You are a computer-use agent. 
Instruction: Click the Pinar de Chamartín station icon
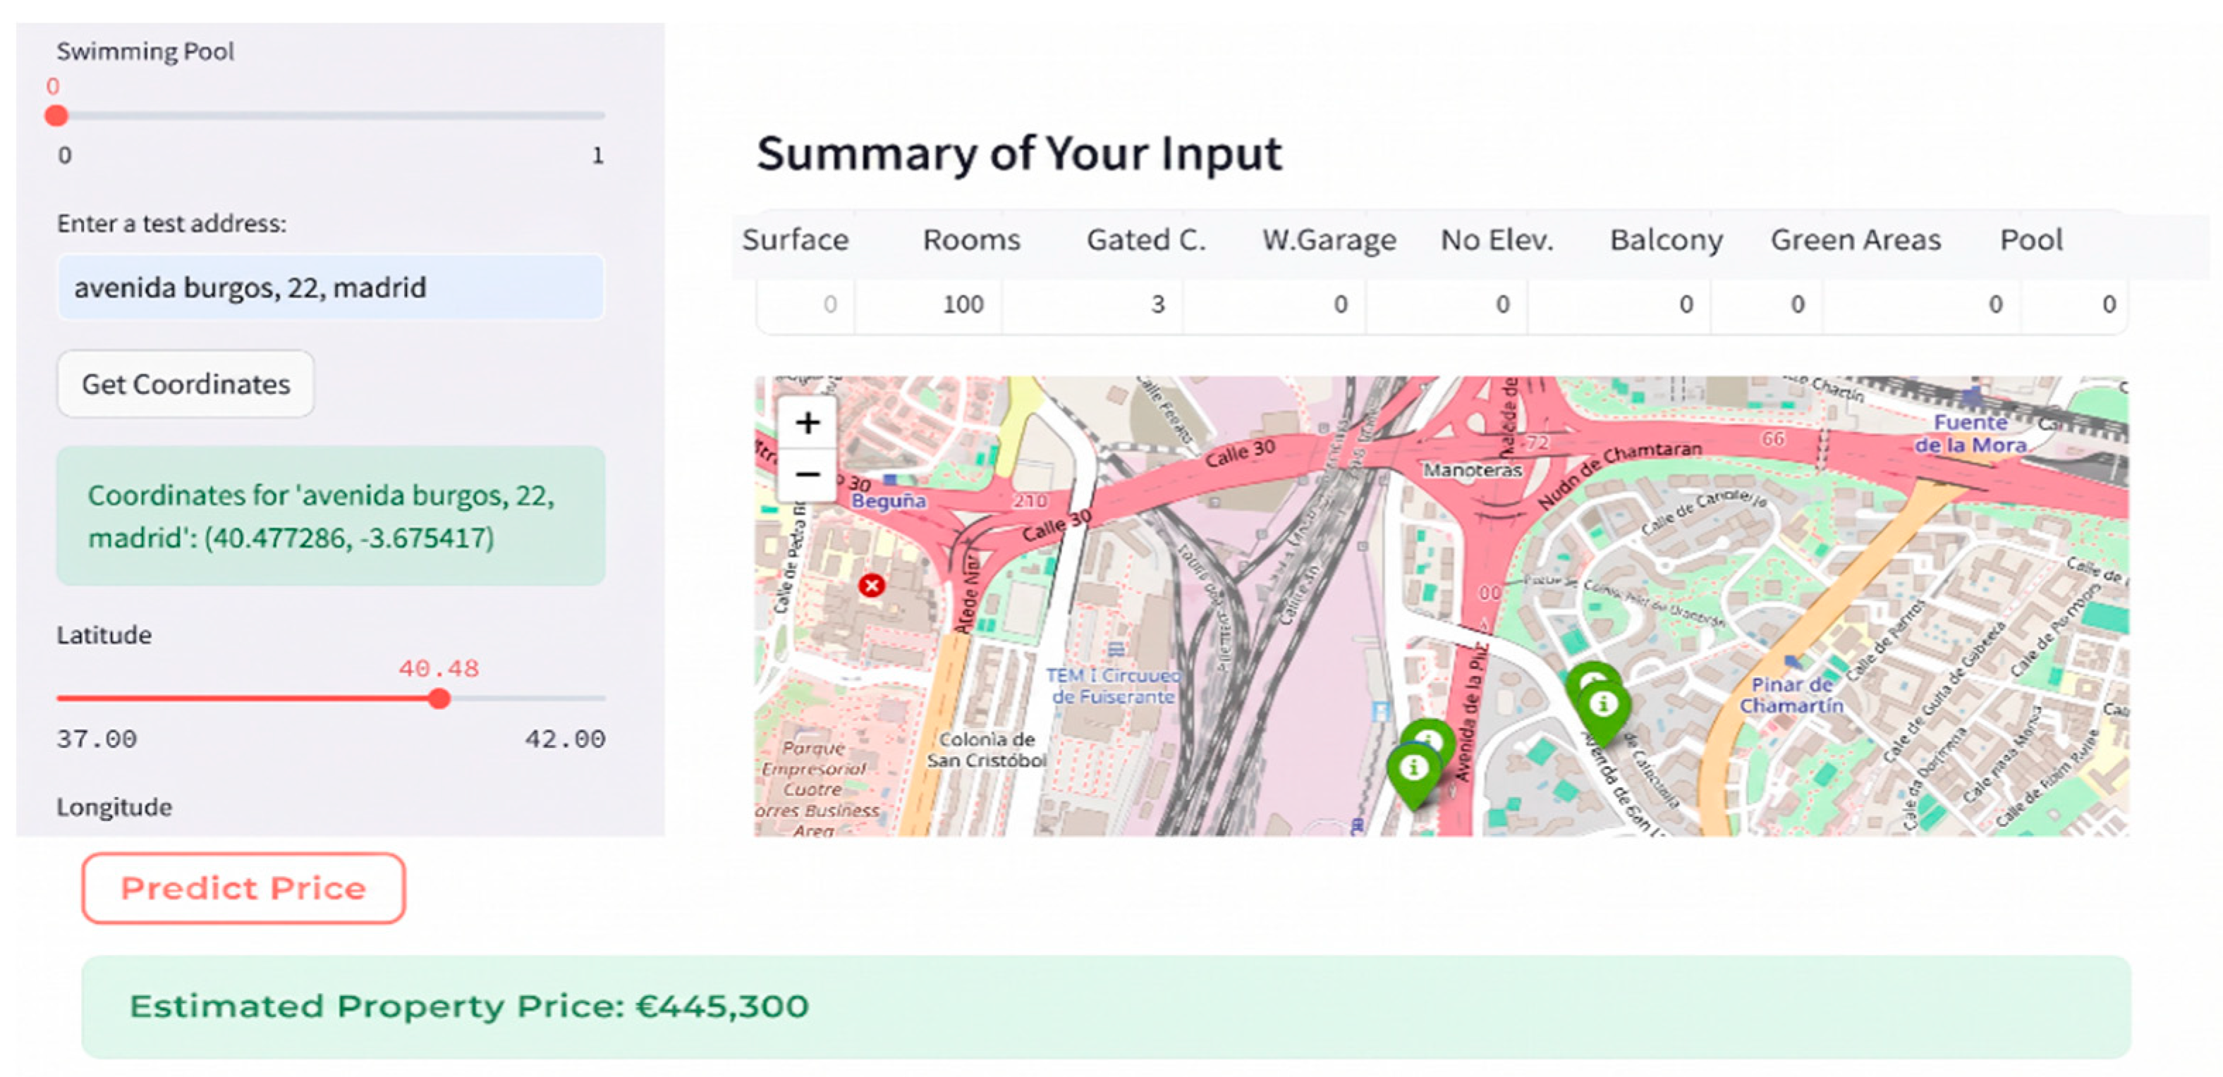(1793, 663)
